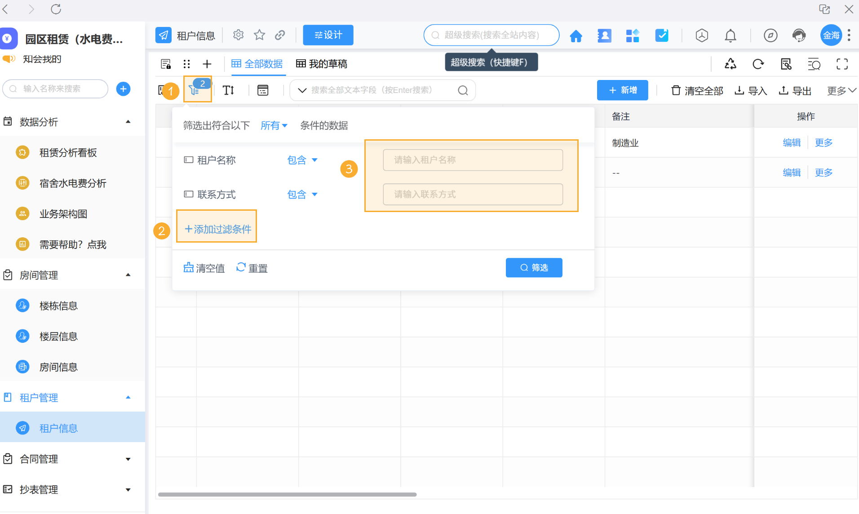Image resolution: width=859 pixels, height=514 pixels.
Task: Open the filter icon showing badge 2
Action: point(195,90)
